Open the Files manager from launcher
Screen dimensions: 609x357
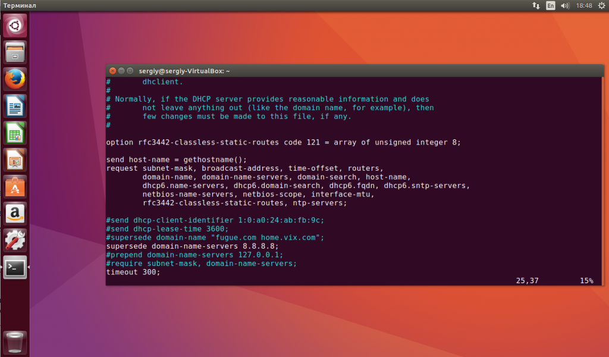point(15,52)
